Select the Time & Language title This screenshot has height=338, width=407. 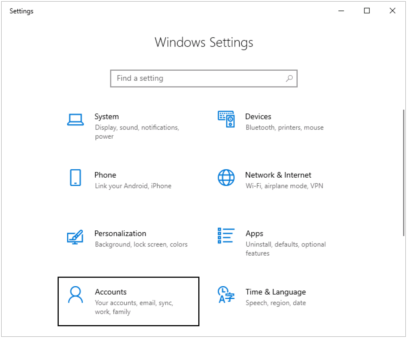(275, 292)
